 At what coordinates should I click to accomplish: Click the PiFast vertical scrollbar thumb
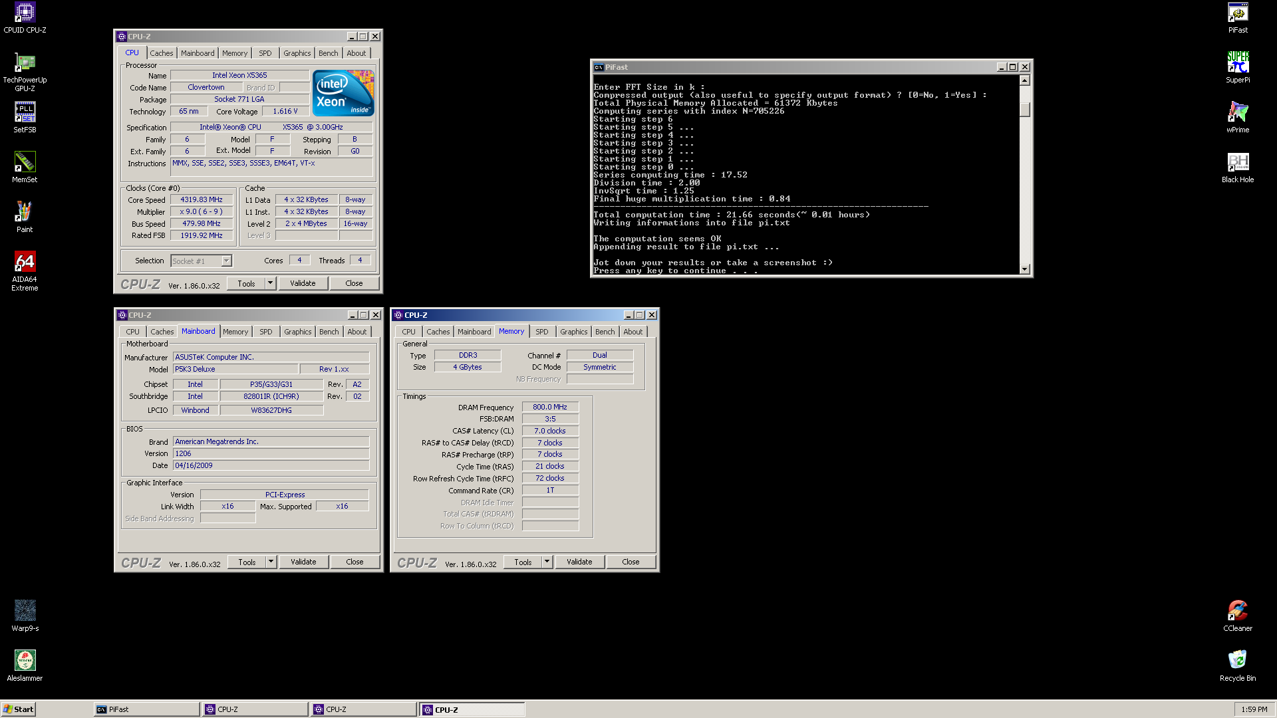[1025, 110]
